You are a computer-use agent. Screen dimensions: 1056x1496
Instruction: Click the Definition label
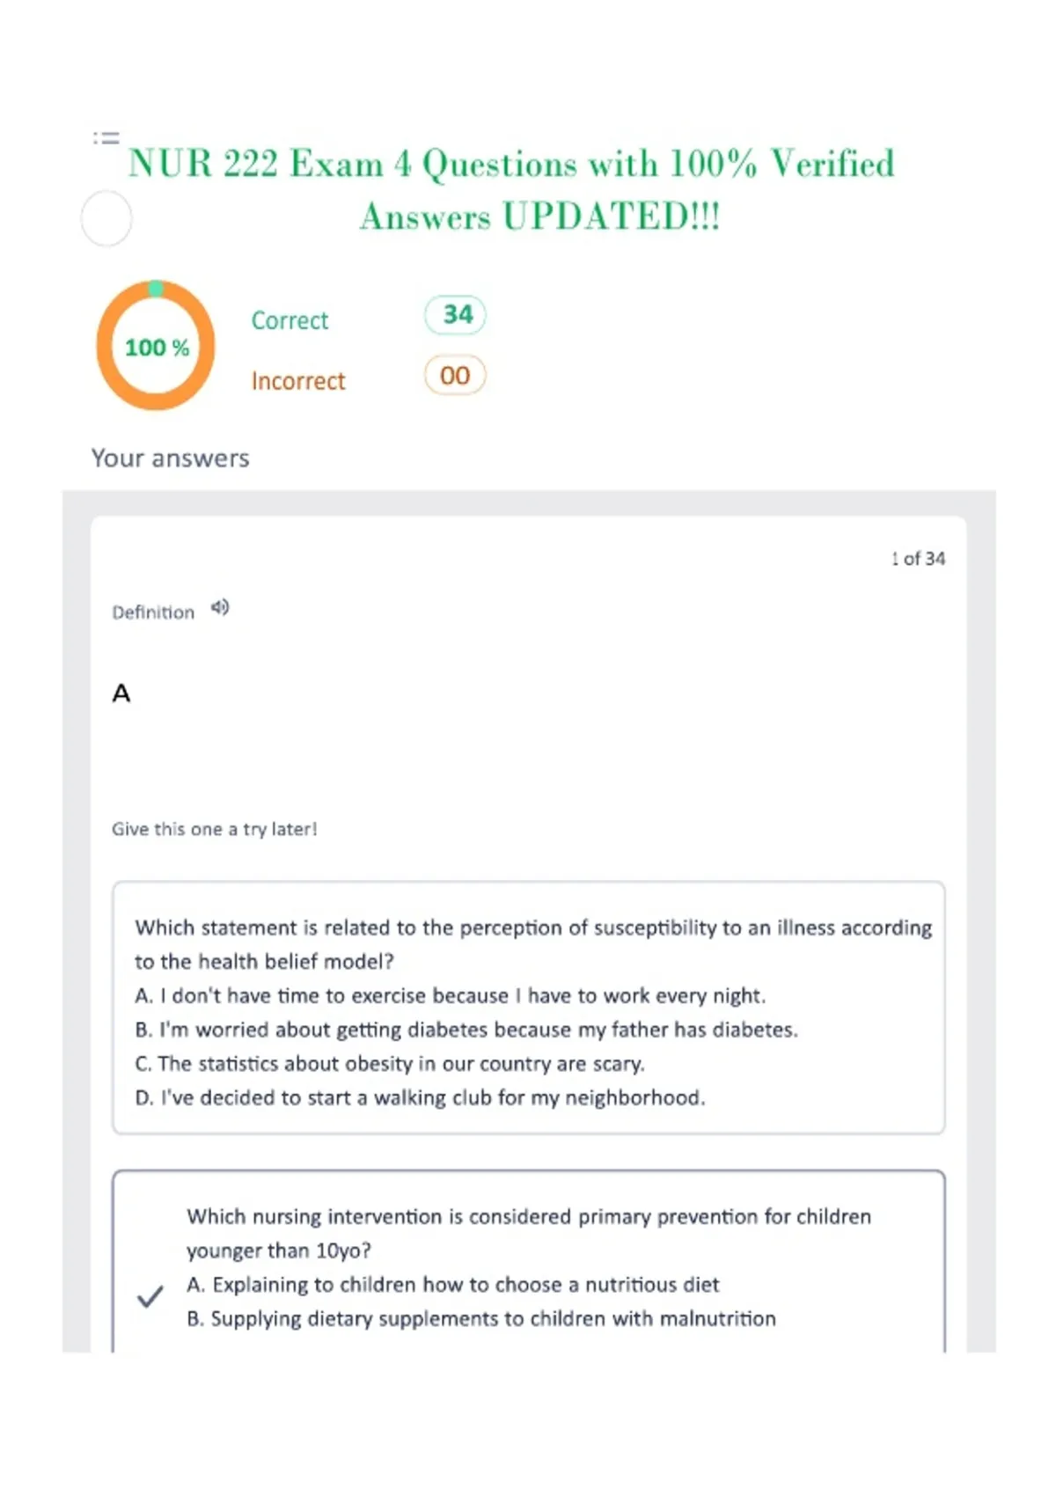[x=153, y=612]
